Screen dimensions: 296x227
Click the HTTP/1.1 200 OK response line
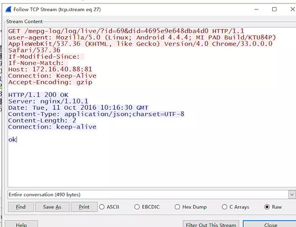[x=38, y=95]
